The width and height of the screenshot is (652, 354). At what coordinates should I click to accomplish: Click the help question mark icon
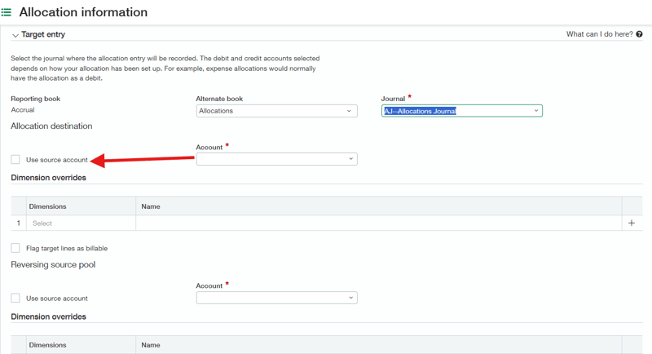coord(639,34)
